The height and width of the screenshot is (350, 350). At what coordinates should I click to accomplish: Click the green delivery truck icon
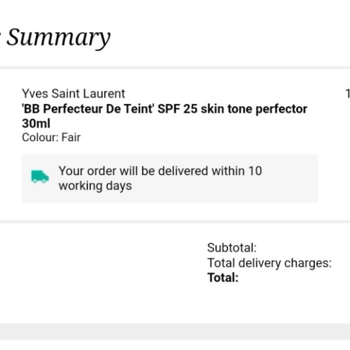(x=40, y=176)
